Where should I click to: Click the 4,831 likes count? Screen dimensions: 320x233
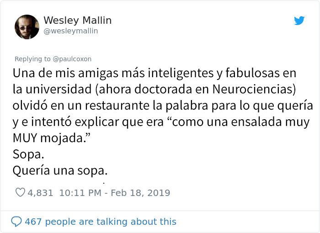coord(40,193)
